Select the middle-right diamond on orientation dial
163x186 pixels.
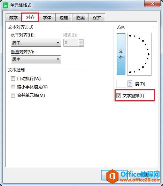(x=148, y=54)
